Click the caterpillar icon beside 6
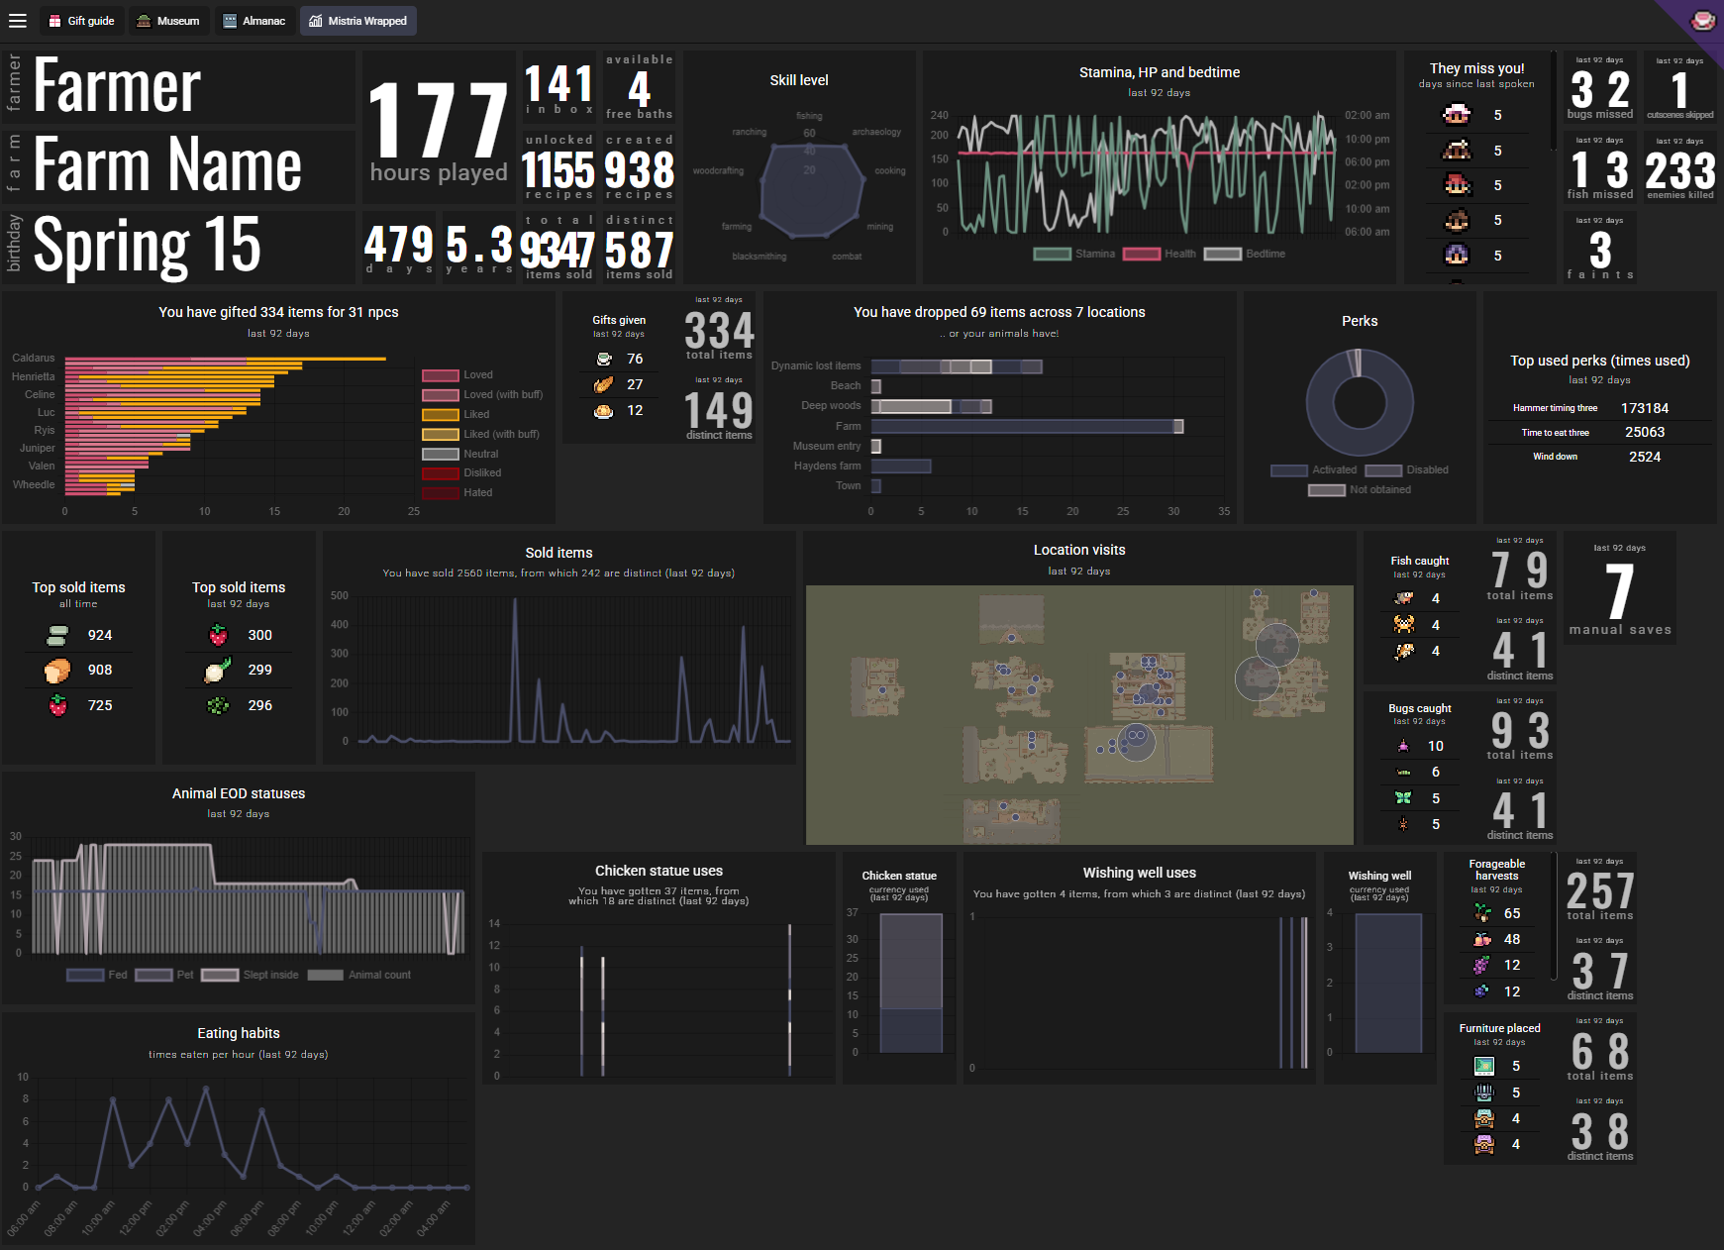Screen dimensions: 1724x1250 pyautogui.click(x=1403, y=772)
